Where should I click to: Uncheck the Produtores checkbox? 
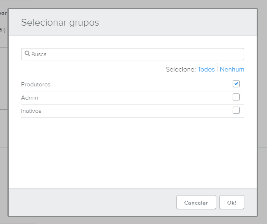pyautogui.click(x=236, y=84)
